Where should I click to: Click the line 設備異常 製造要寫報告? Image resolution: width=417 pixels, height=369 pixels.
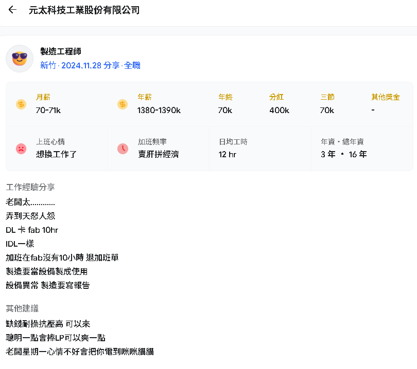48,285
